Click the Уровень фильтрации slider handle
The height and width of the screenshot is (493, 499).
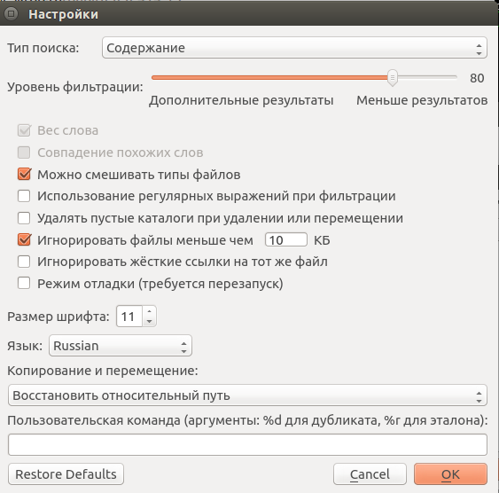click(x=393, y=78)
